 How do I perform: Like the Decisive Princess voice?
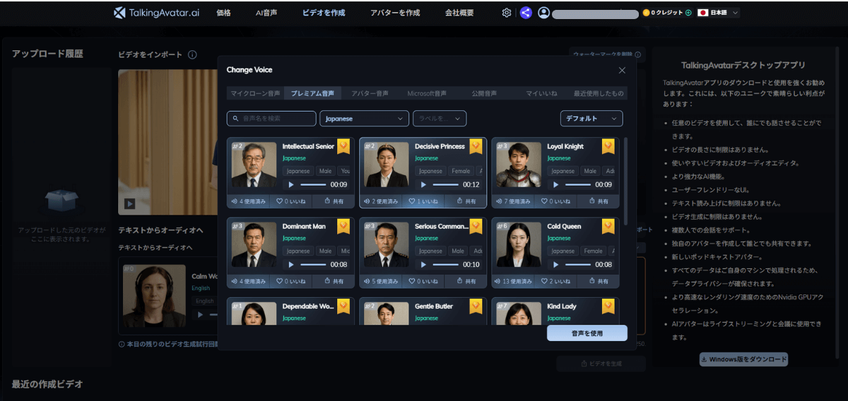426,201
